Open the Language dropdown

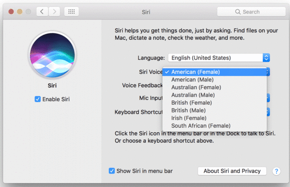[219, 58]
